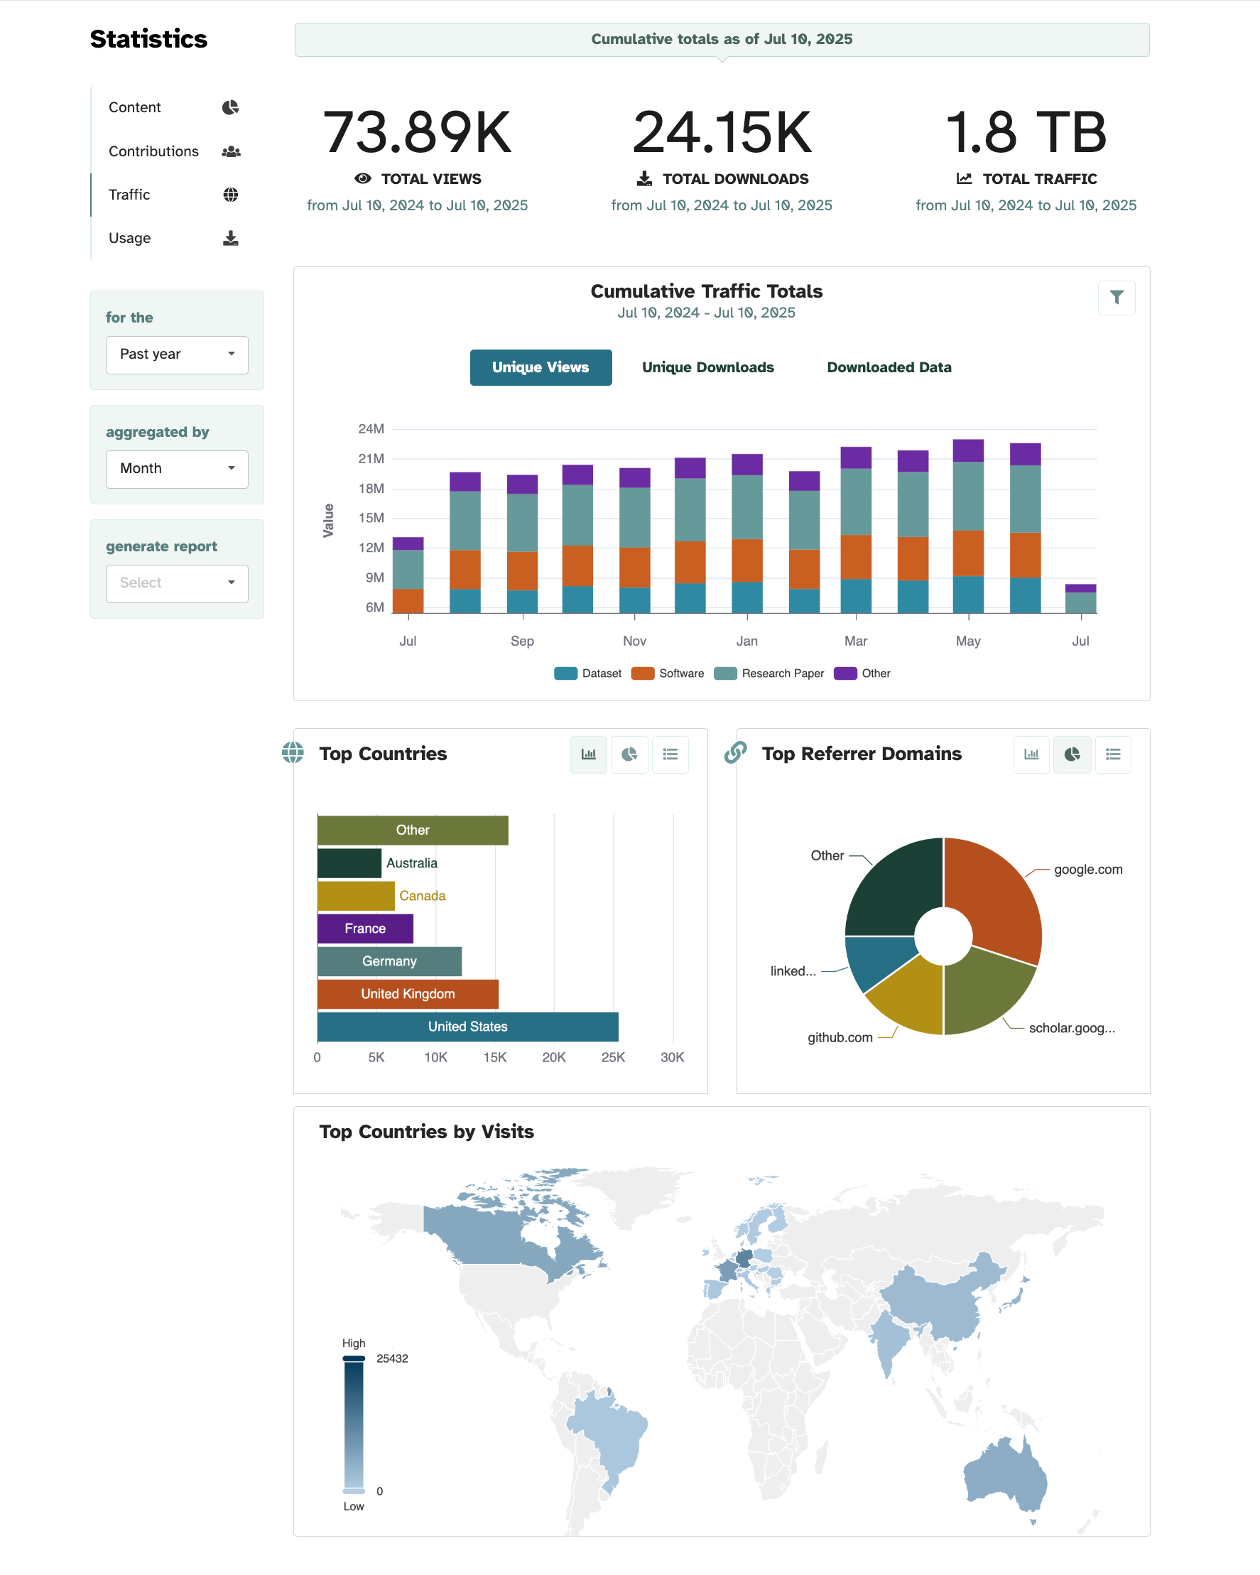Open the Past year time range dropdown
This screenshot has width=1260, height=1575.
click(x=177, y=354)
